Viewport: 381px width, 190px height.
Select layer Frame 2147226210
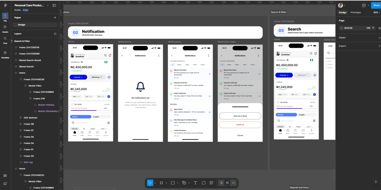(29, 47)
